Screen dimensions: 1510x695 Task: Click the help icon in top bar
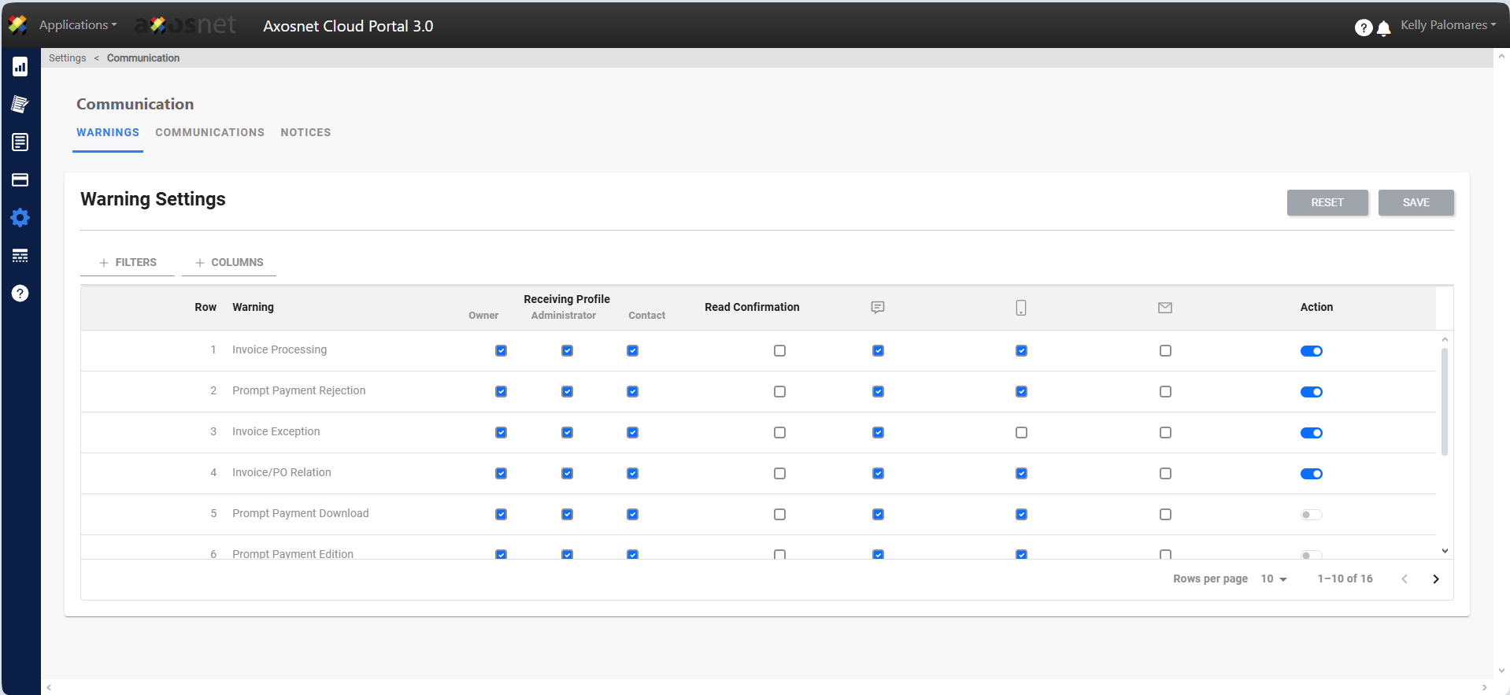point(1363,28)
